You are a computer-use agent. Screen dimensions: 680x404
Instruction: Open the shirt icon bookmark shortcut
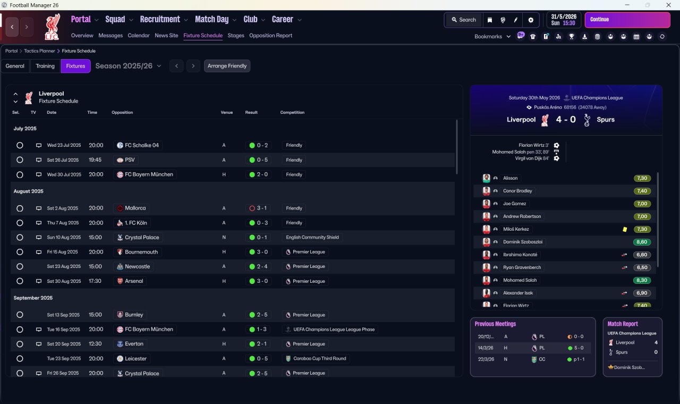(x=533, y=37)
